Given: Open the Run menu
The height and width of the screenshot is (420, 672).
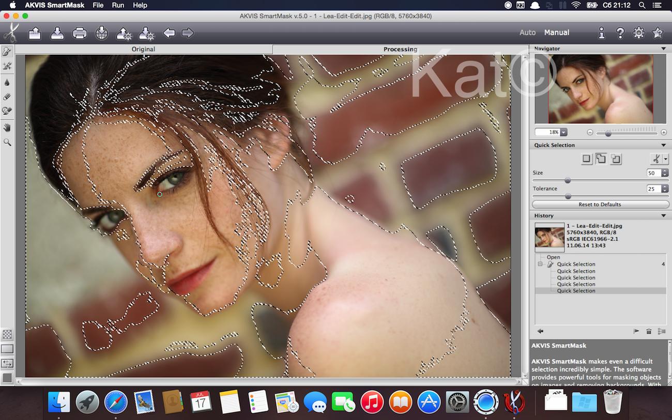Looking at the screenshot, I should (118, 5).
